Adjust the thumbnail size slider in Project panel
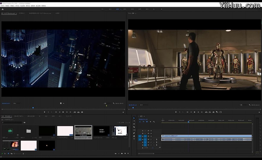Image resolution: width=262 pixels, height=160 pixels. click(x=18, y=153)
